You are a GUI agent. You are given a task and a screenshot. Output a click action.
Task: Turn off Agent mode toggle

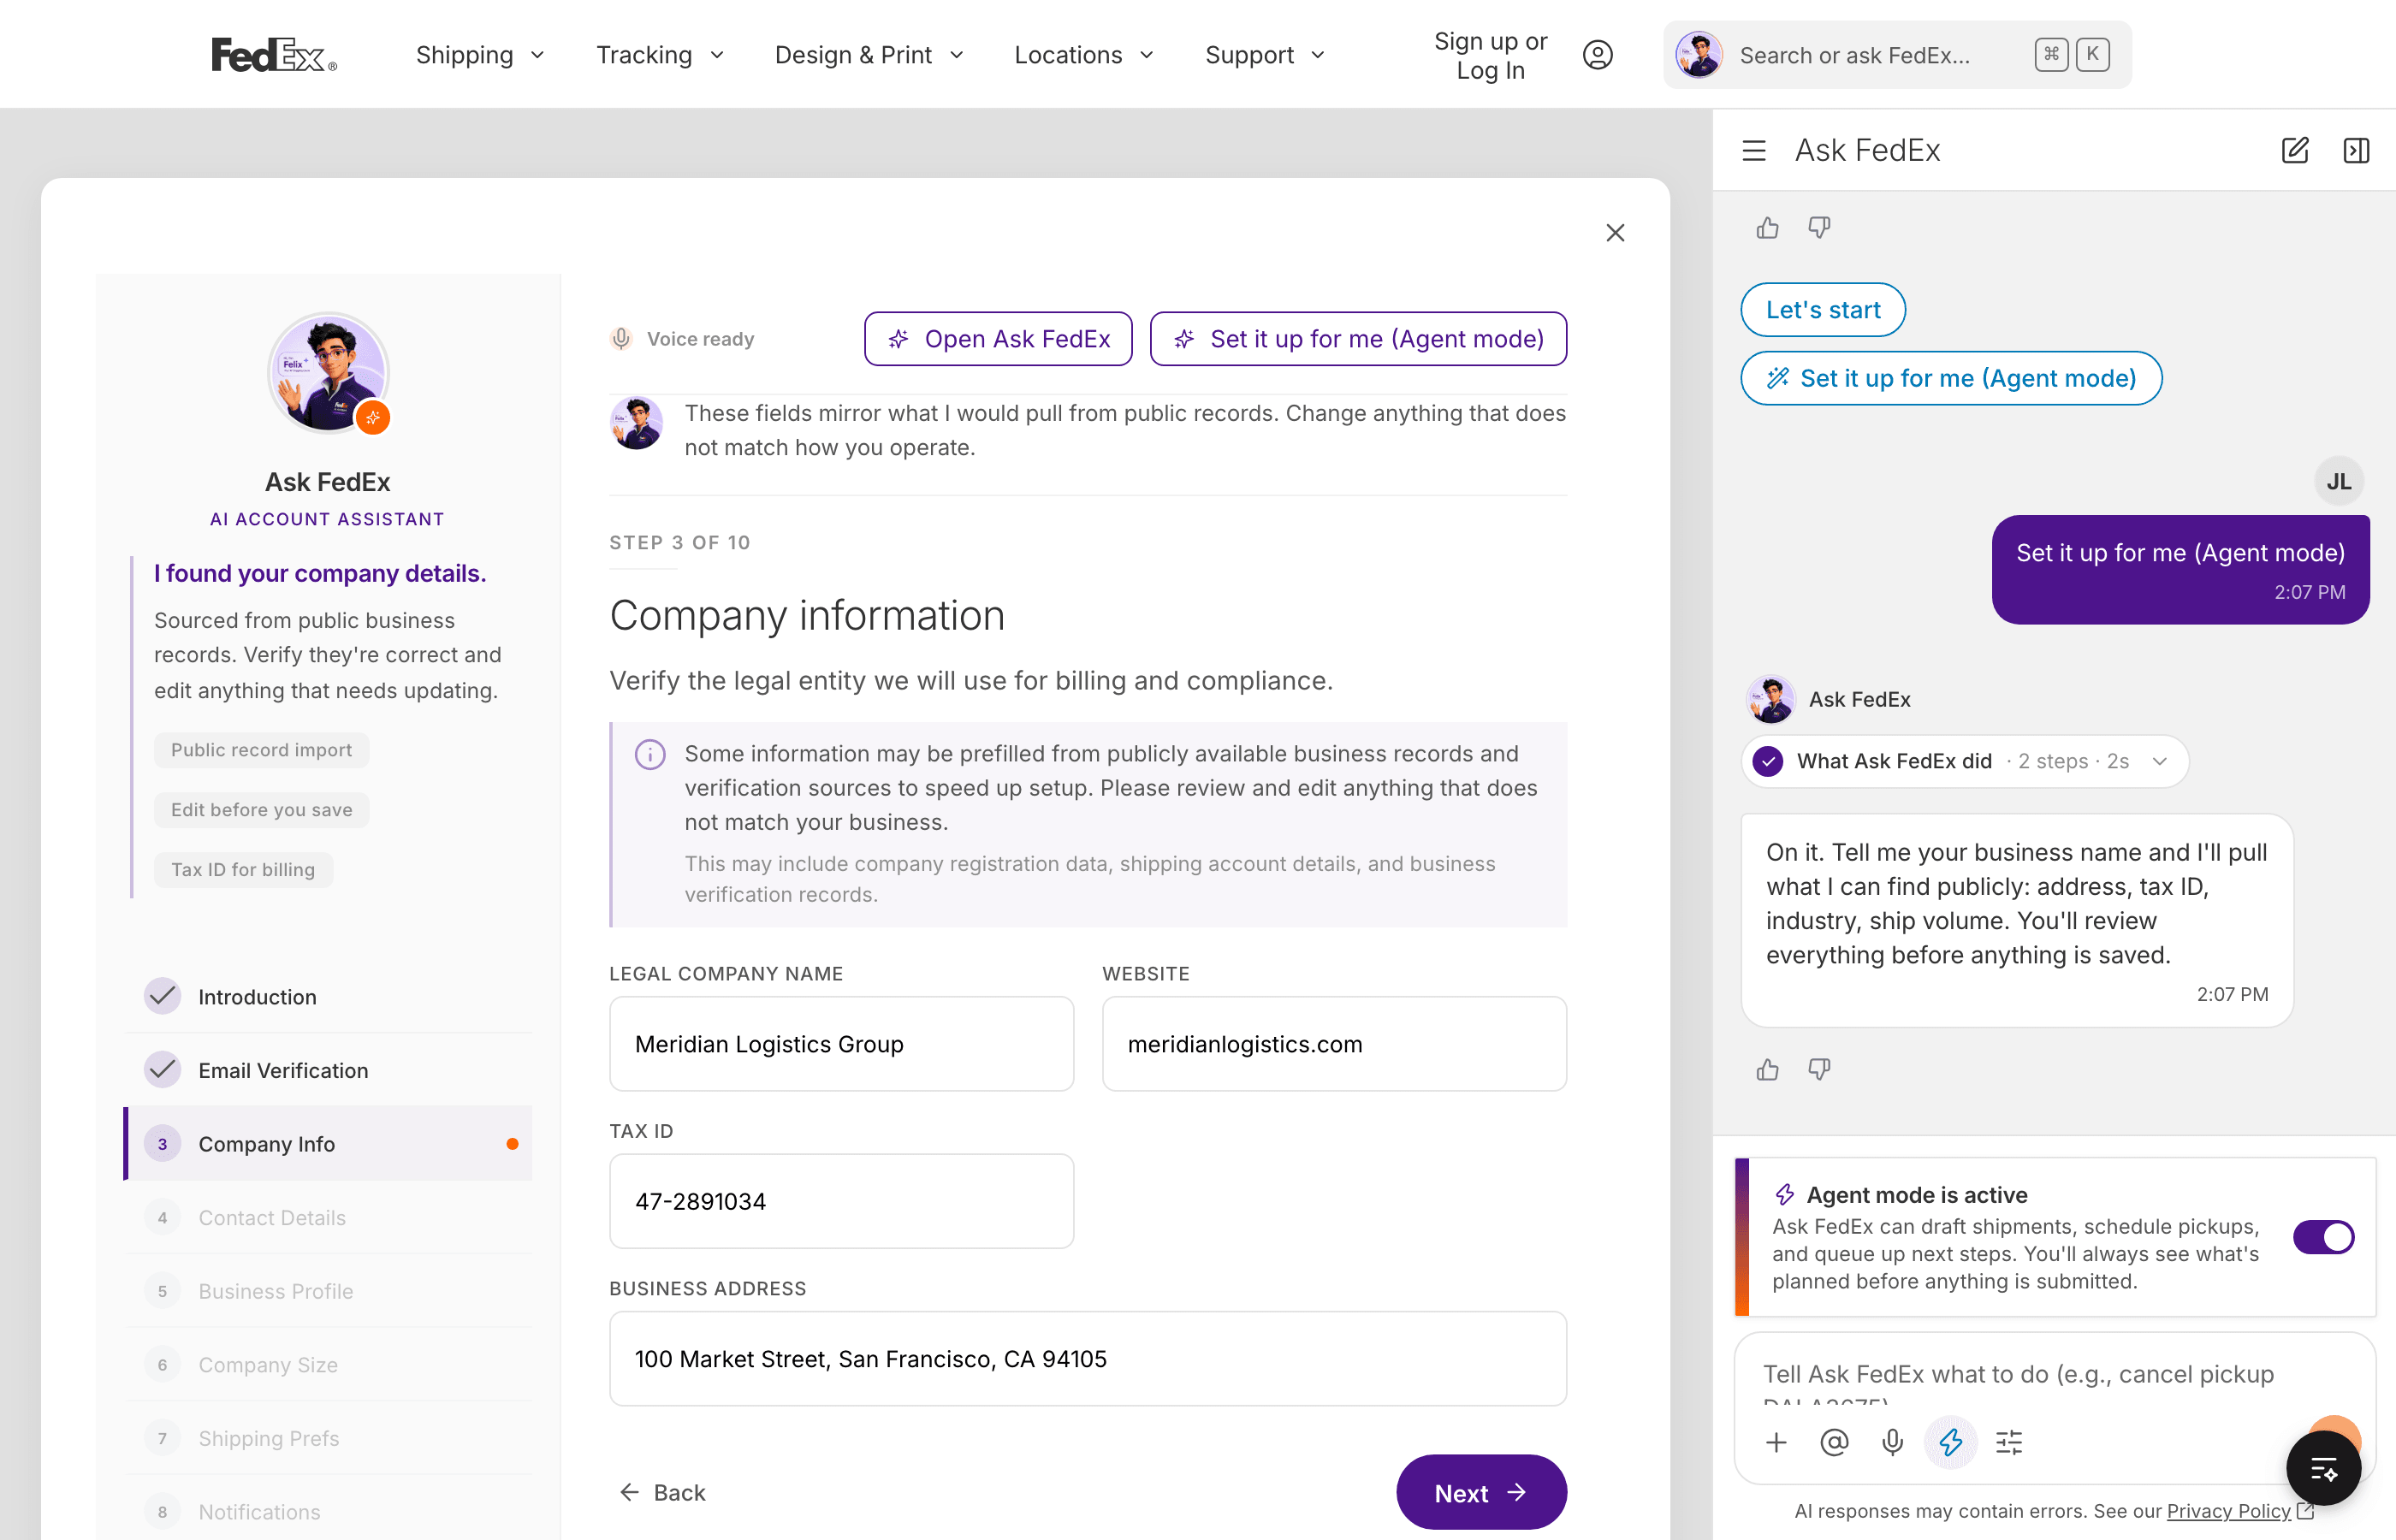2323,1237
